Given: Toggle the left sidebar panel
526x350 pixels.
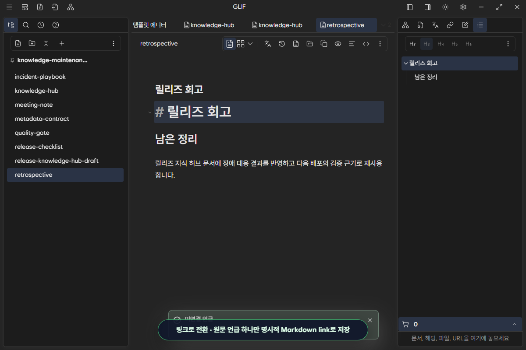Looking at the screenshot, I should pyautogui.click(x=410, y=7).
